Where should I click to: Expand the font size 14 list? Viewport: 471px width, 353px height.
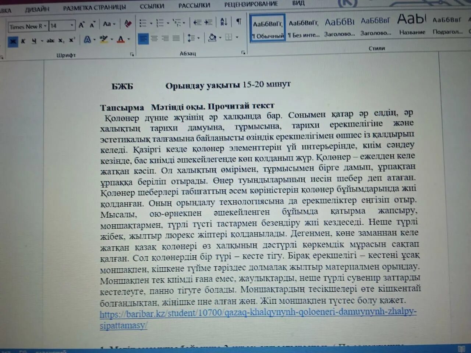pyautogui.click(x=72, y=25)
